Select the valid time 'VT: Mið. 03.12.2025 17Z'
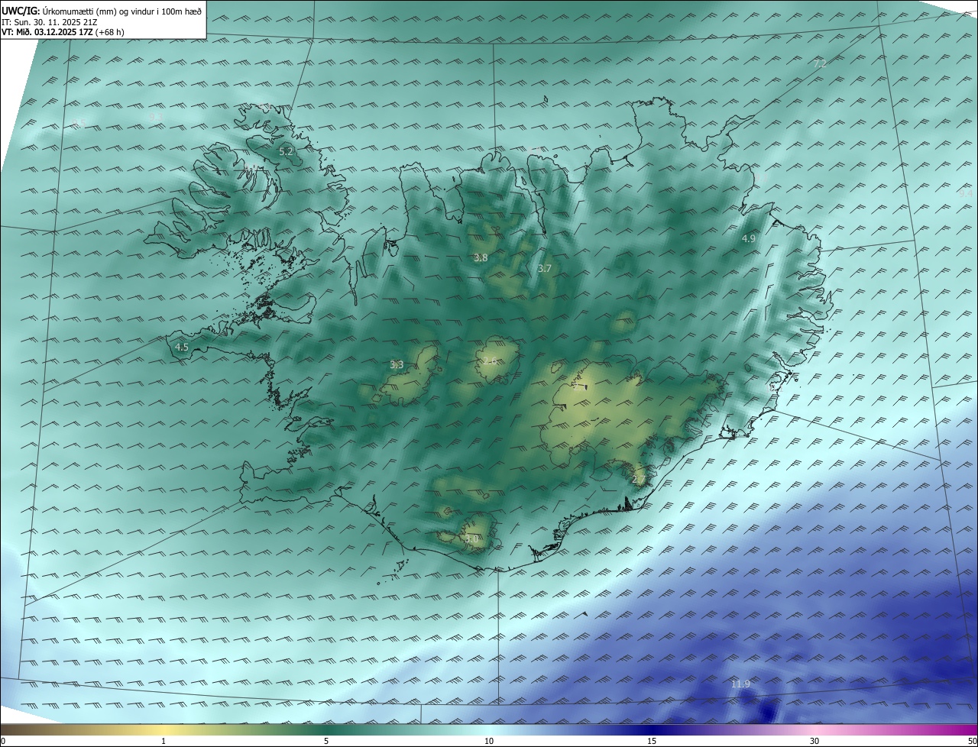Viewport: 978px width, 747px height. tap(47, 32)
